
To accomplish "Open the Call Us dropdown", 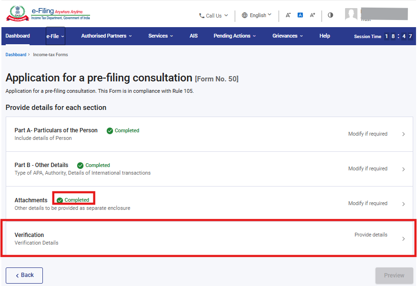I will pos(214,15).
